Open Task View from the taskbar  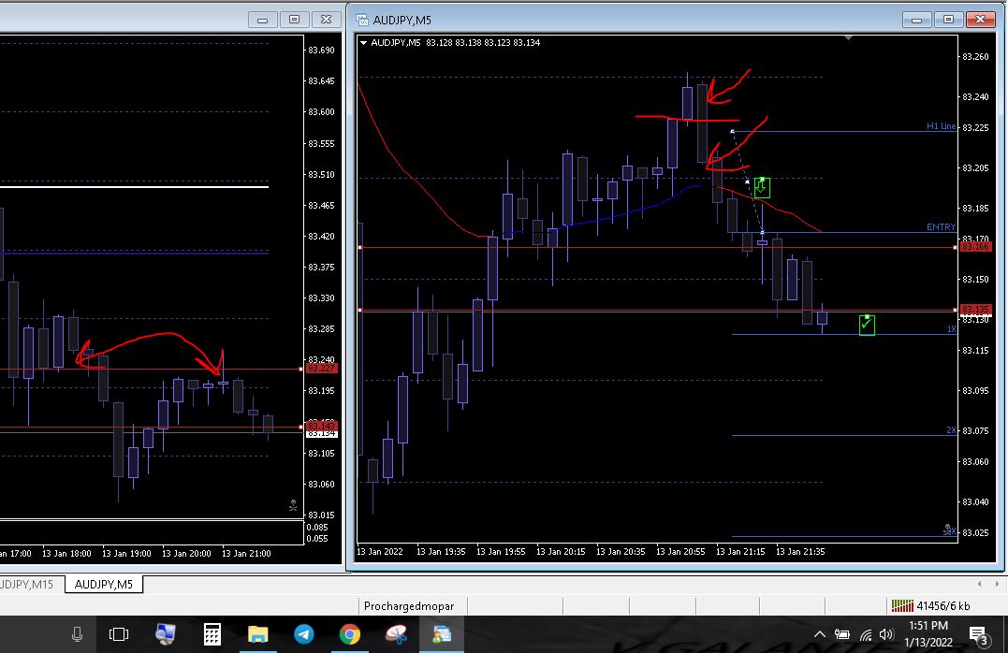pyautogui.click(x=119, y=634)
